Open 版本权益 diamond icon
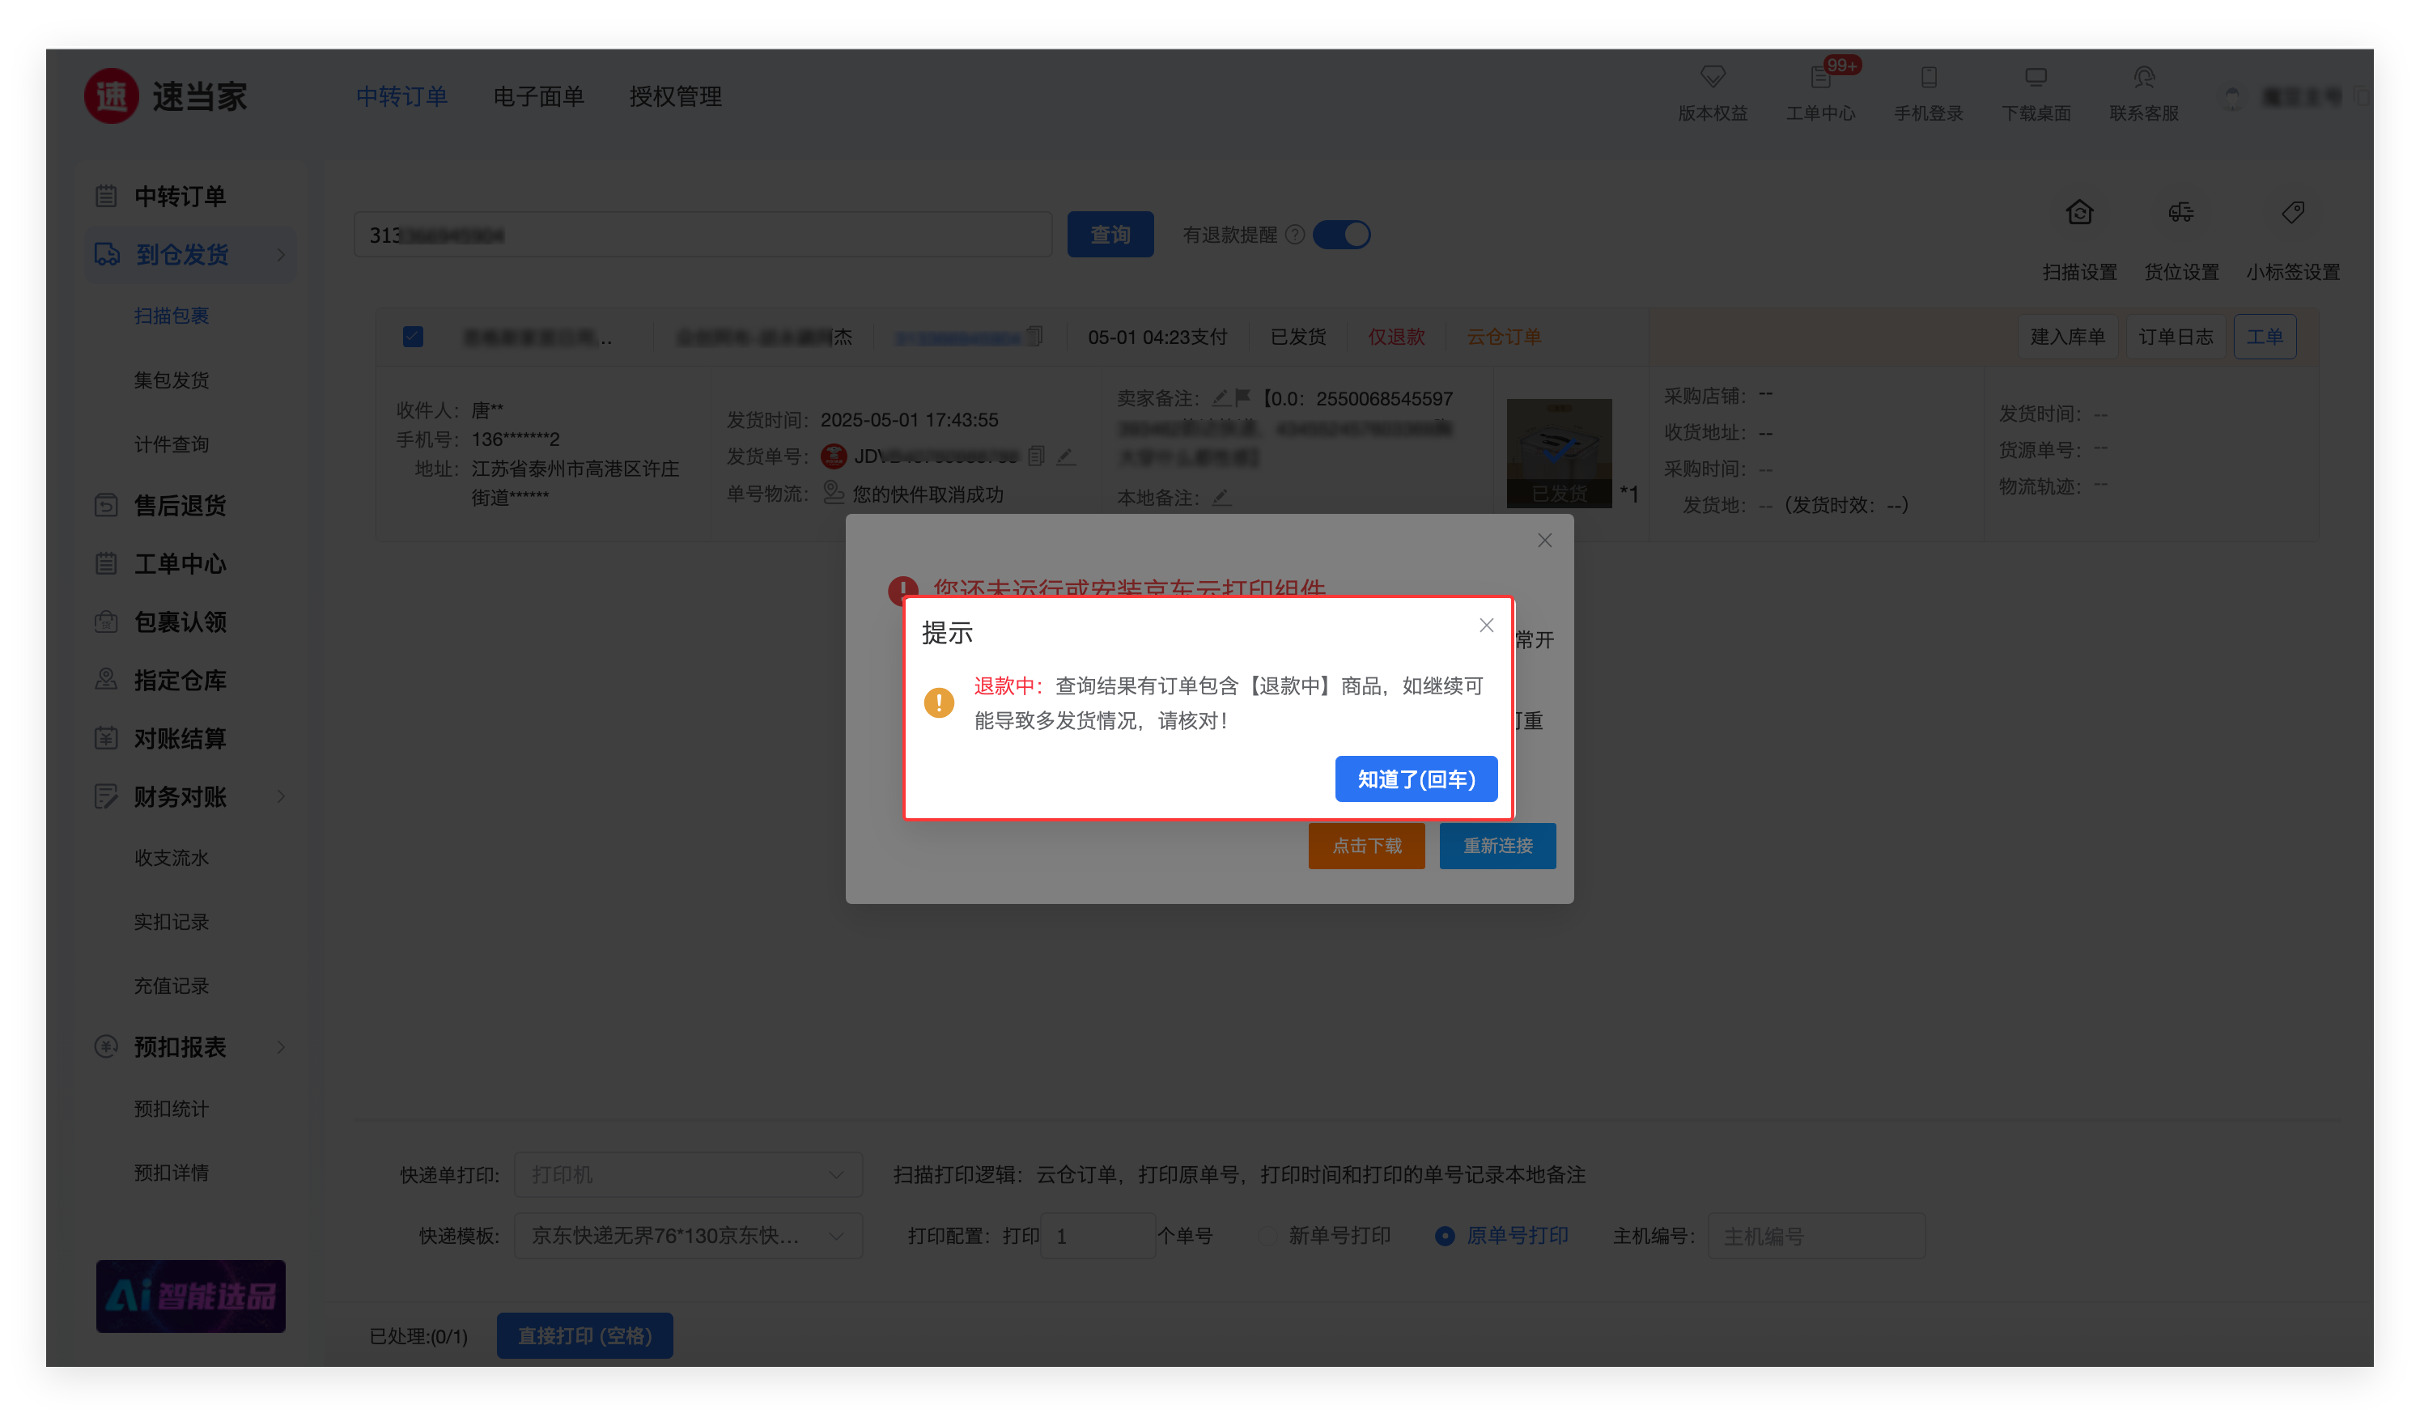Image resolution: width=2420 pixels, height=1413 pixels. click(1713, 77)
